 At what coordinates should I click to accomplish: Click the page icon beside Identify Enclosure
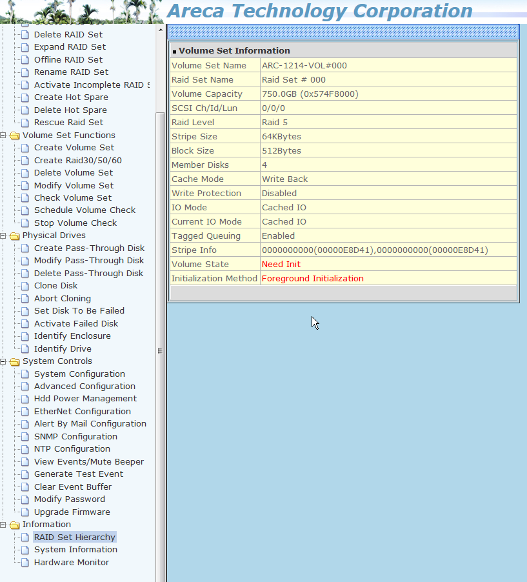[x=25, y=337]
